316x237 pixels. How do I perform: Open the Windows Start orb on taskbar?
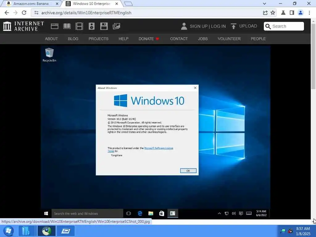(x=8, y=231)
